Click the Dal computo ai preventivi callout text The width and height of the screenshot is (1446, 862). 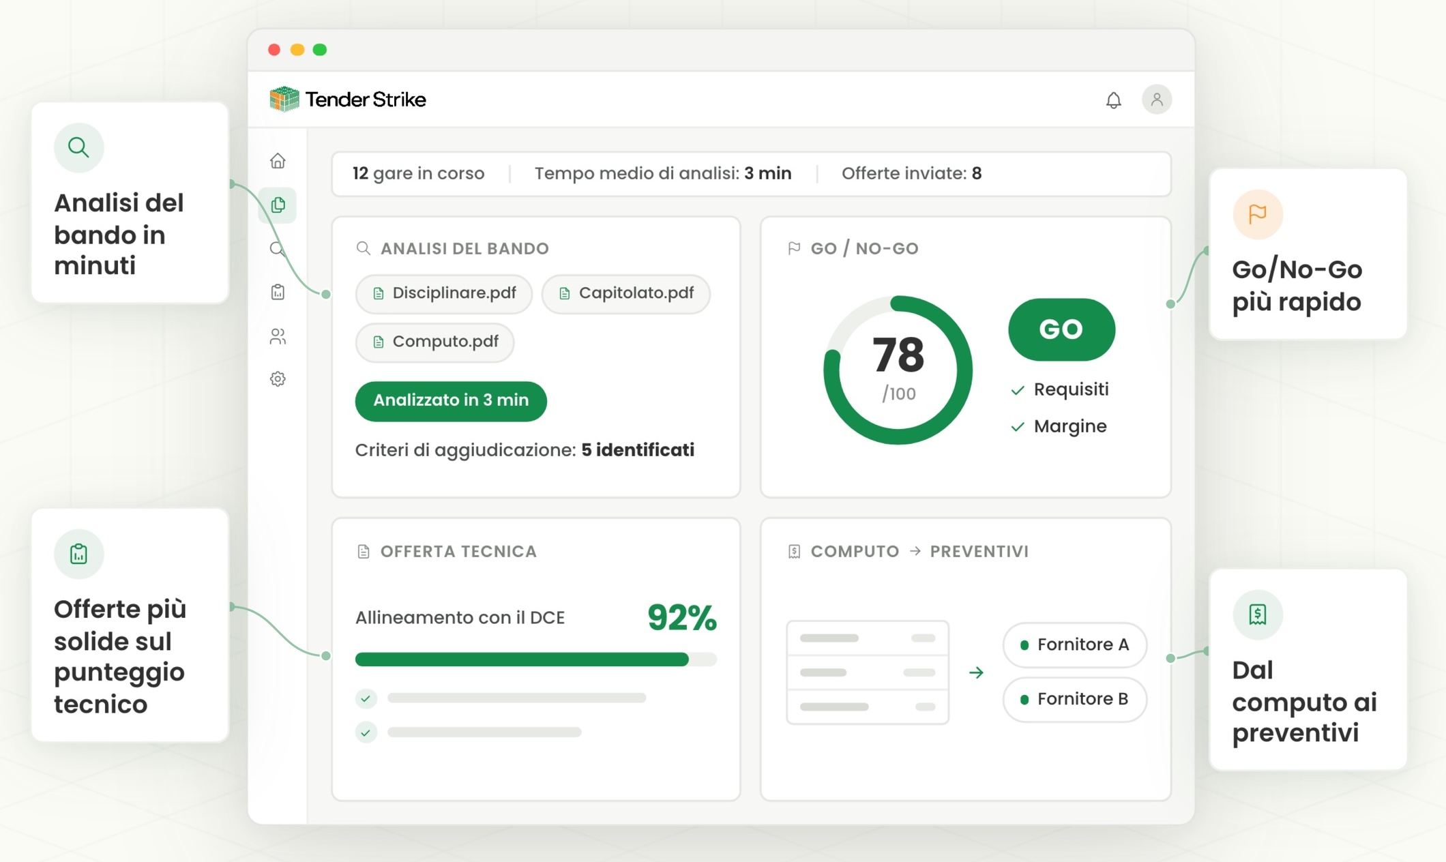1305,701
